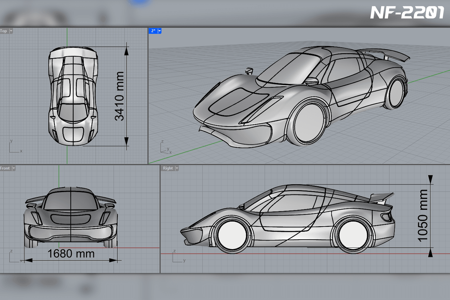The width and height of the screenshot is (450, 300).
Task: Select the 1680 mm width dimension
Action: click(x=71, y=254)
